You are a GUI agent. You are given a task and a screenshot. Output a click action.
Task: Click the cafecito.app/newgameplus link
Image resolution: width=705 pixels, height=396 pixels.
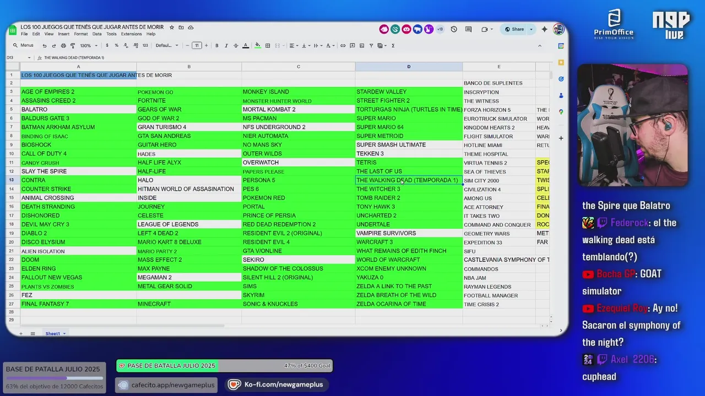click(166, 385)
